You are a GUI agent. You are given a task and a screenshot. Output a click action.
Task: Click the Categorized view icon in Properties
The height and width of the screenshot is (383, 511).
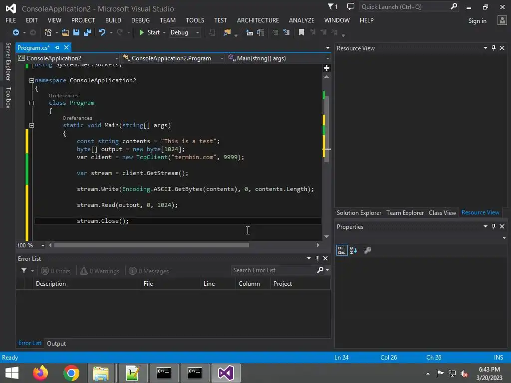(x=341, y=250)
